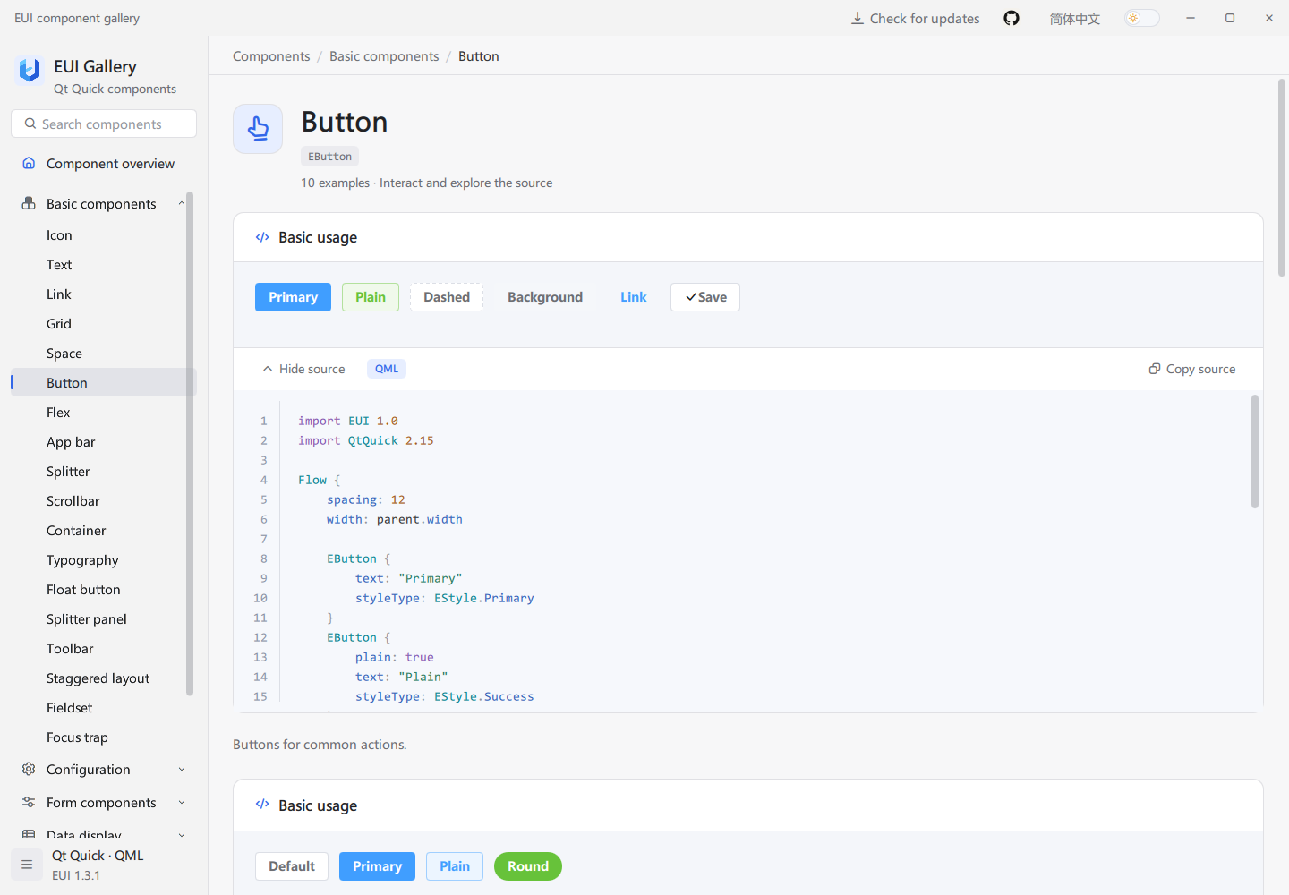Click the Button page pointer icon
The height and width of the screenshot is (895, 1289).
[258, 129]
